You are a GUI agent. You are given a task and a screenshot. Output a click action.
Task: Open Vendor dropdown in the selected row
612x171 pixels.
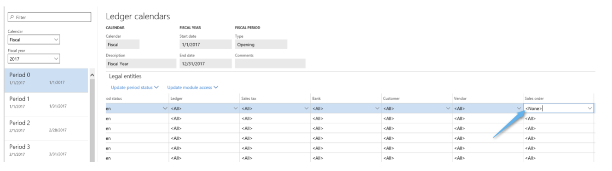point(519,108)
